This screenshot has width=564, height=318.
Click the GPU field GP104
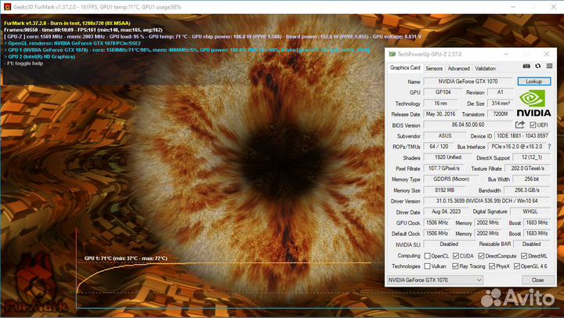pos(443,92)
